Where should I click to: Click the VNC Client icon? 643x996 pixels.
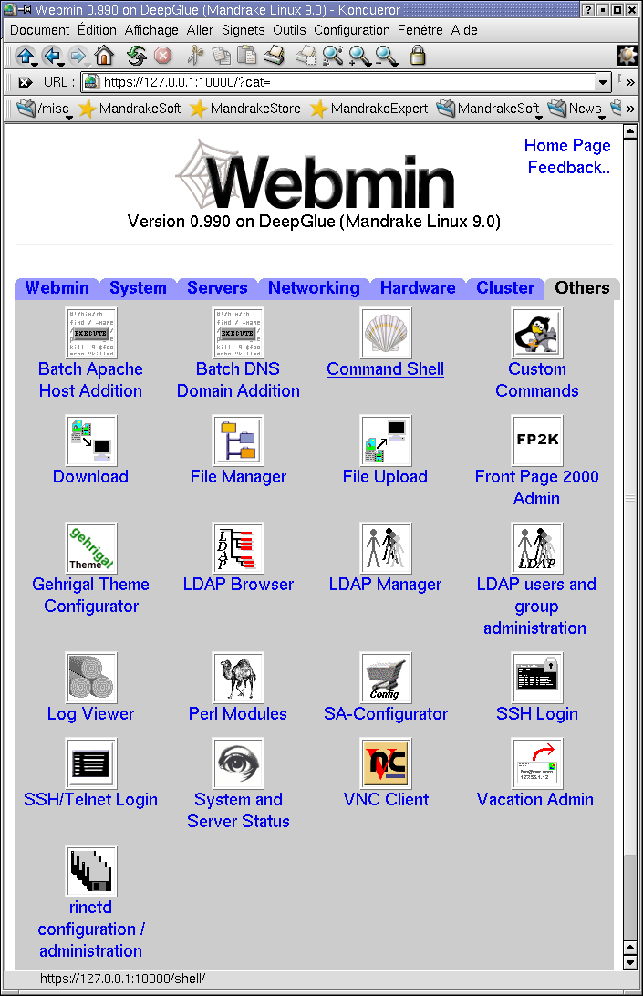pos(386,763)
